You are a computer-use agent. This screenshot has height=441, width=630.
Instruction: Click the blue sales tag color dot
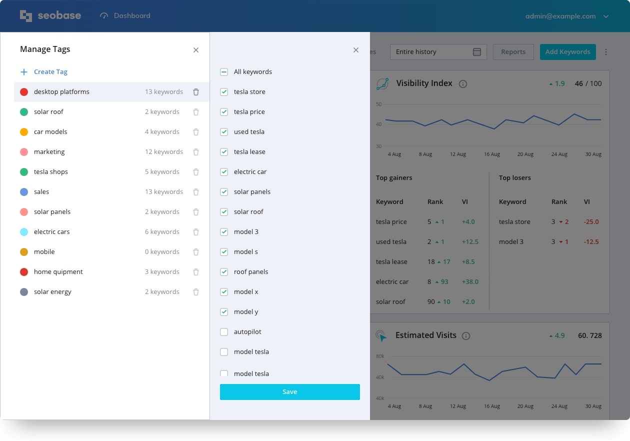click(x=24, y=192)
